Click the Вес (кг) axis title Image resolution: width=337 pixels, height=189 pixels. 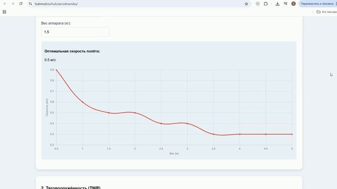[x=174, y=153]
